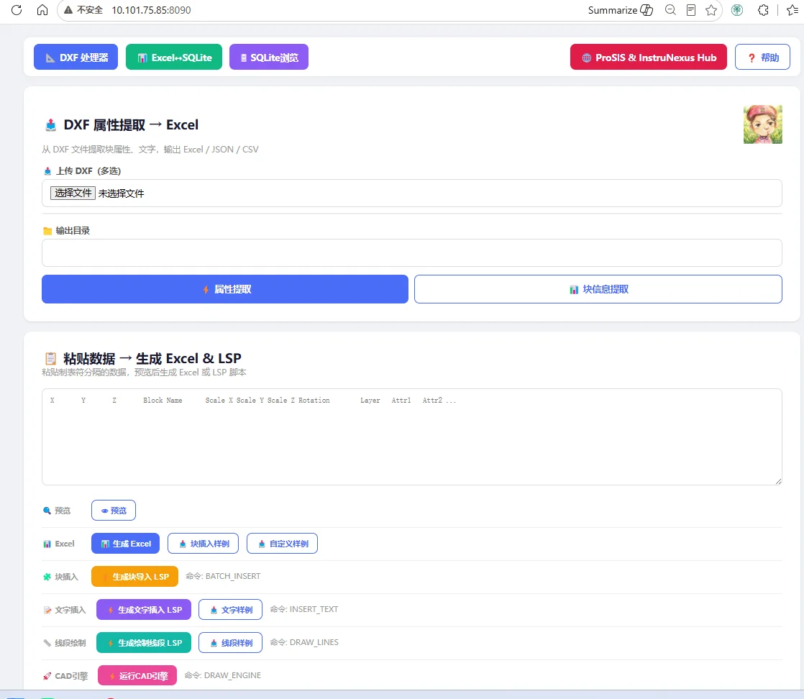This screenshot has width=804, height=699.
Task: Open the Summarize feature in the browser toolbar
Action: click(x=621, y=10)
